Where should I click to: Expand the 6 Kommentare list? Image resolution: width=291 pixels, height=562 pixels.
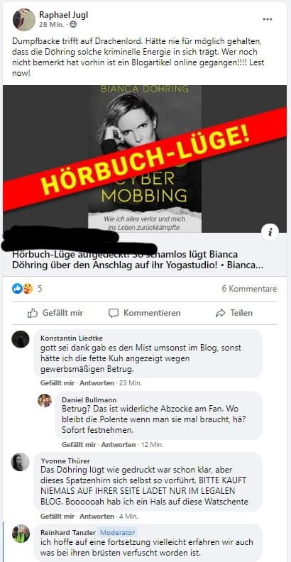coord(249,289)
